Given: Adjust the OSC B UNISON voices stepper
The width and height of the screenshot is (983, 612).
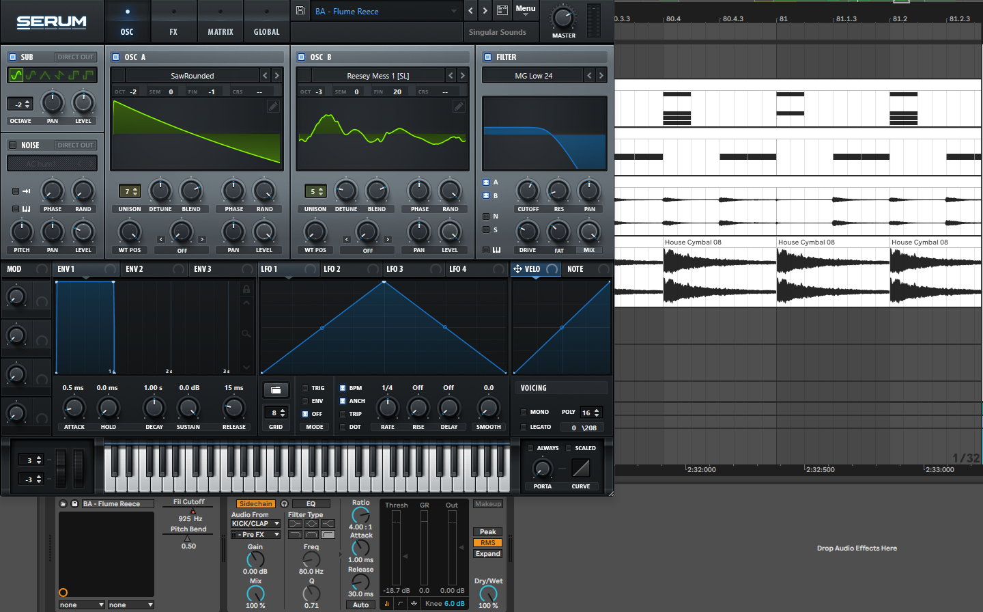Looking at the screenshot, I should 315,191.
